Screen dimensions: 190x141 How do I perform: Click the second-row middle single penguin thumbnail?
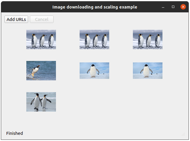[94, 71]
